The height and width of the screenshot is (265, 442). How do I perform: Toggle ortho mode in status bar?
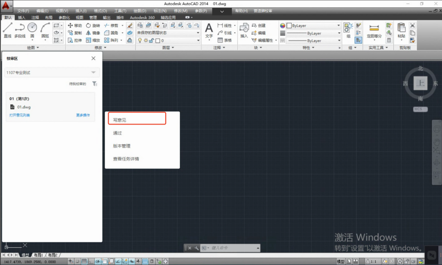(91, 261)
